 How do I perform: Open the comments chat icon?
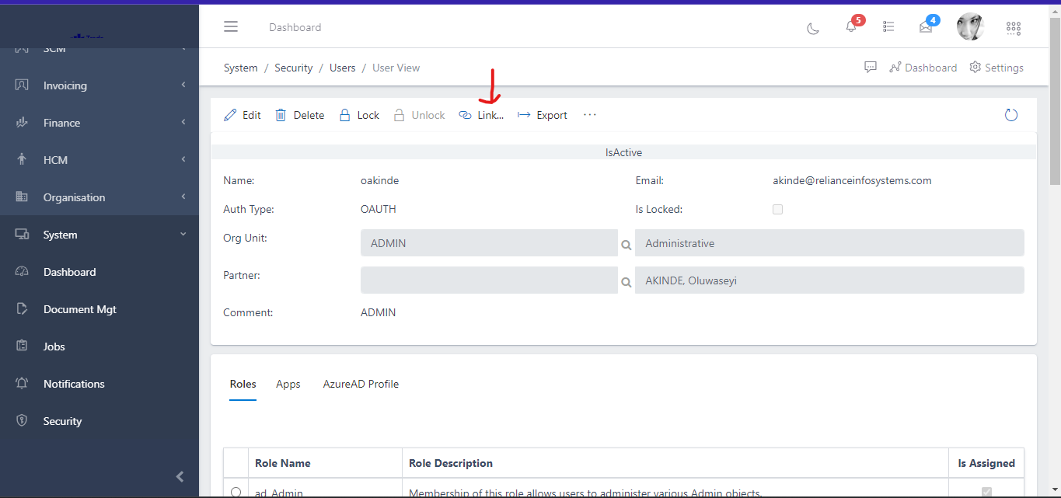click(x=871, y=68)
